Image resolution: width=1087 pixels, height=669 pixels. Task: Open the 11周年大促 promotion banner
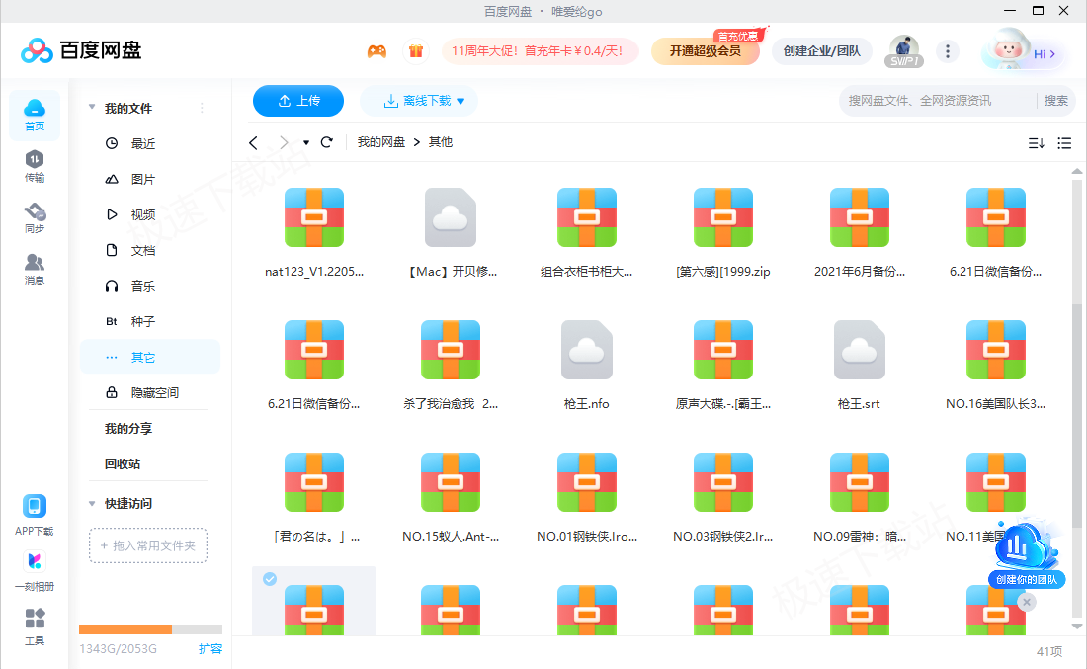pos(540,51)
